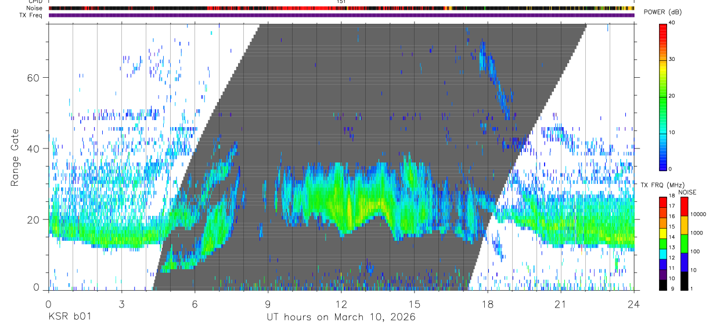Click the 13 label on TX FRQ legend
713x329 pixels.
[672, 248]
